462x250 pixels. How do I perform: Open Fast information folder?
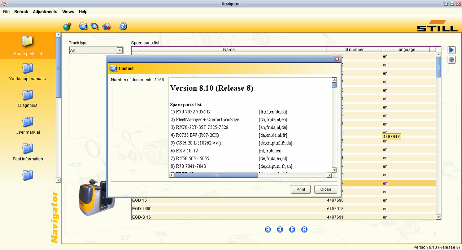(x=28, y=152)
